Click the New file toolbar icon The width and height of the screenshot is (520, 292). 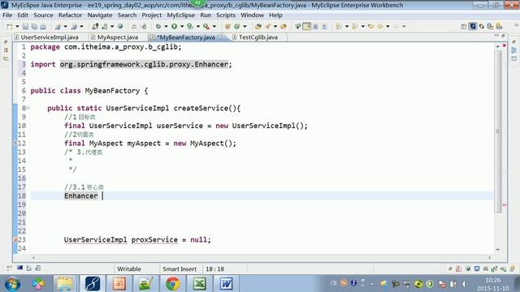pos(10,27)
